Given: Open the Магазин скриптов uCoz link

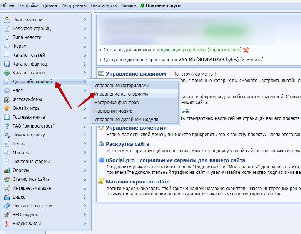Looking at the screenshot, I should pyautogui.click(x=137, y=182).
